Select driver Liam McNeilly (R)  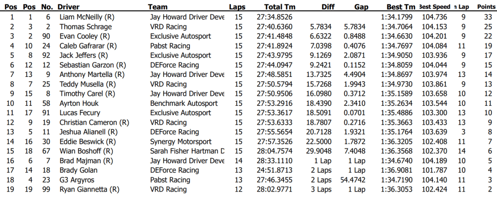87,17
